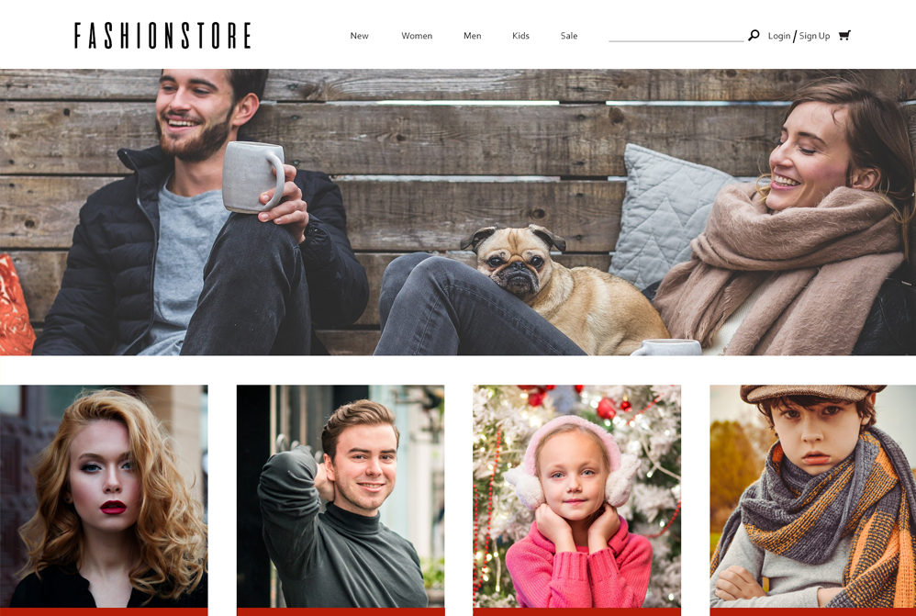Click the Sign Up link

[x=814, y=36]
